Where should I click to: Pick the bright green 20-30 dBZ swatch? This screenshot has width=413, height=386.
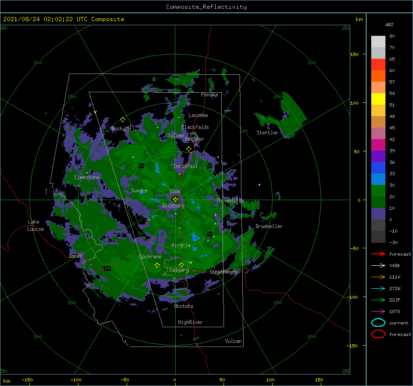coord(378,191)
